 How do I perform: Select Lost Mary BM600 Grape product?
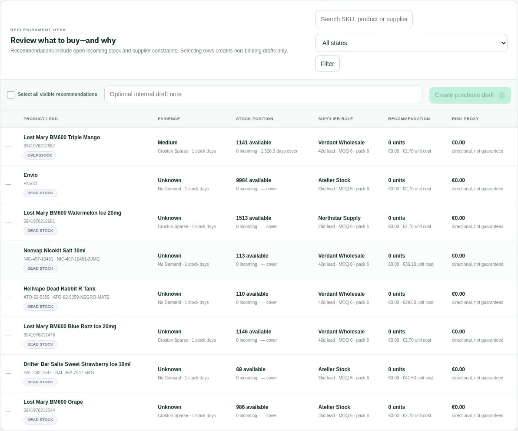[x=53, y=402]
